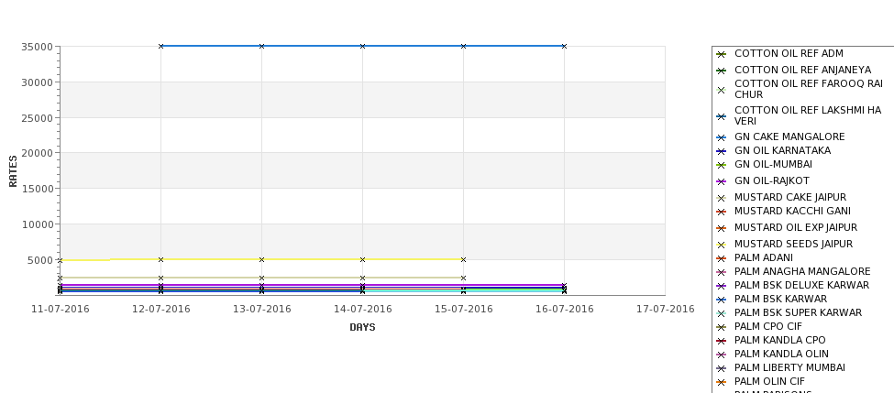Click the PALM OLIN CIF legend marker

click(721, 382)
